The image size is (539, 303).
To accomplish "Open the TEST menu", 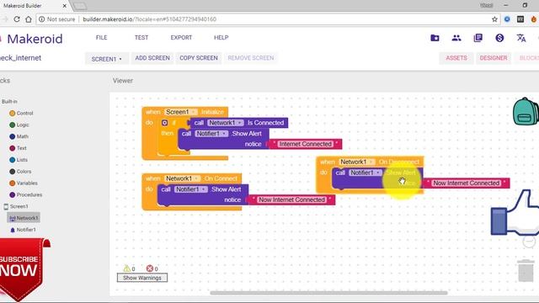I will point(141,37).
